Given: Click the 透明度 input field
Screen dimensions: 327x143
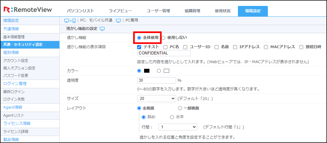Looking at the screenshot, I should click(156, 80).
